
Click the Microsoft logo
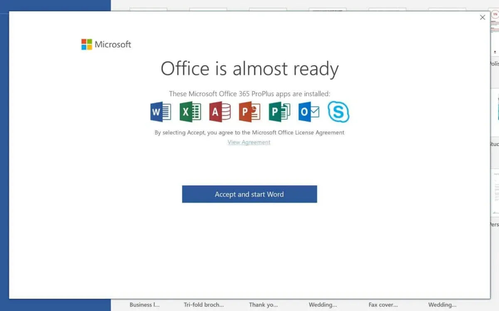106,44
